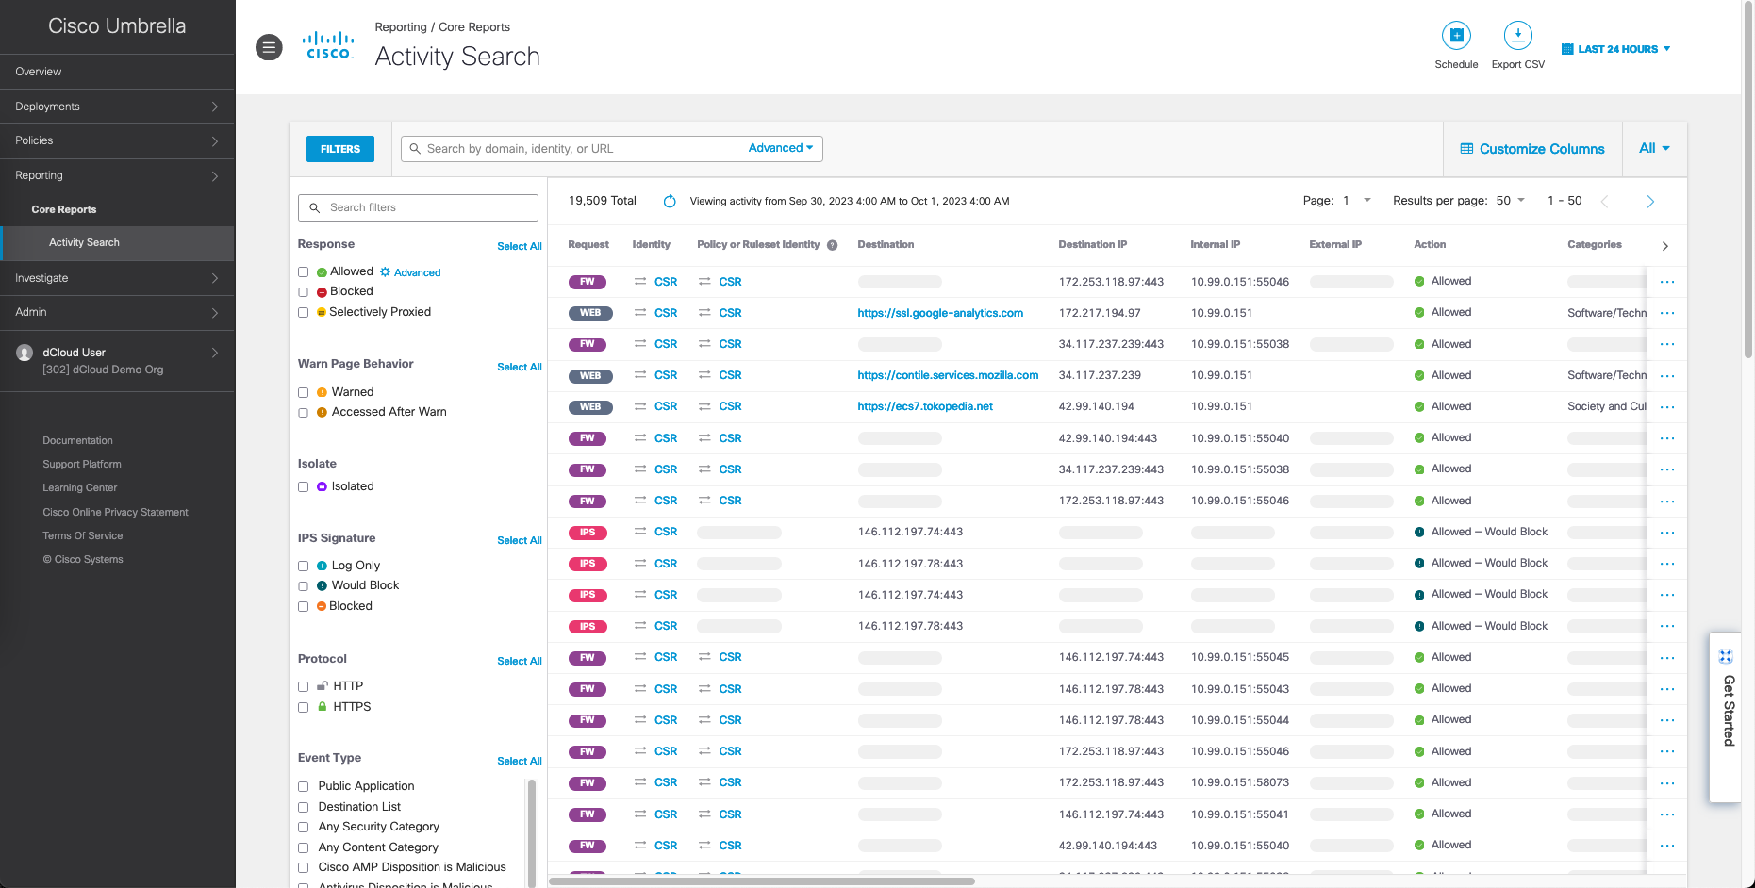Go to next results page arrow
The width and height of the screenshot is (1755, 888).
coord(1650,201)
